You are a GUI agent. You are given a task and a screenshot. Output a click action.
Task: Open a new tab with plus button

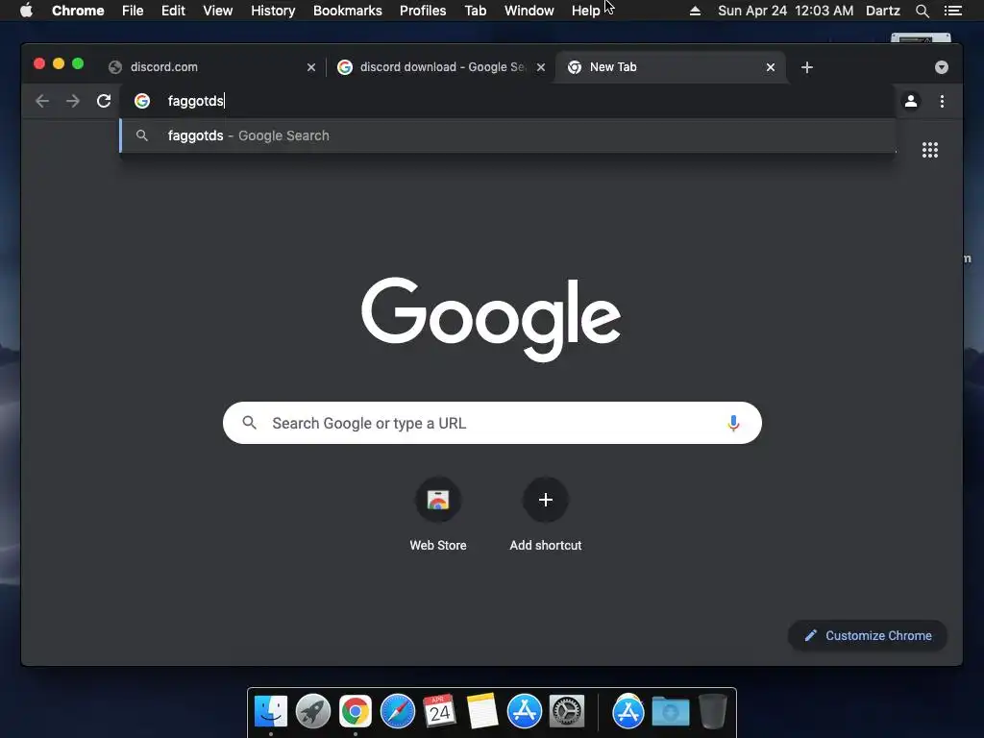tap(807, 67)
